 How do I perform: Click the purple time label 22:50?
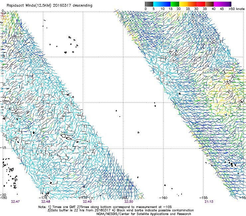click(x=129, y=202)
